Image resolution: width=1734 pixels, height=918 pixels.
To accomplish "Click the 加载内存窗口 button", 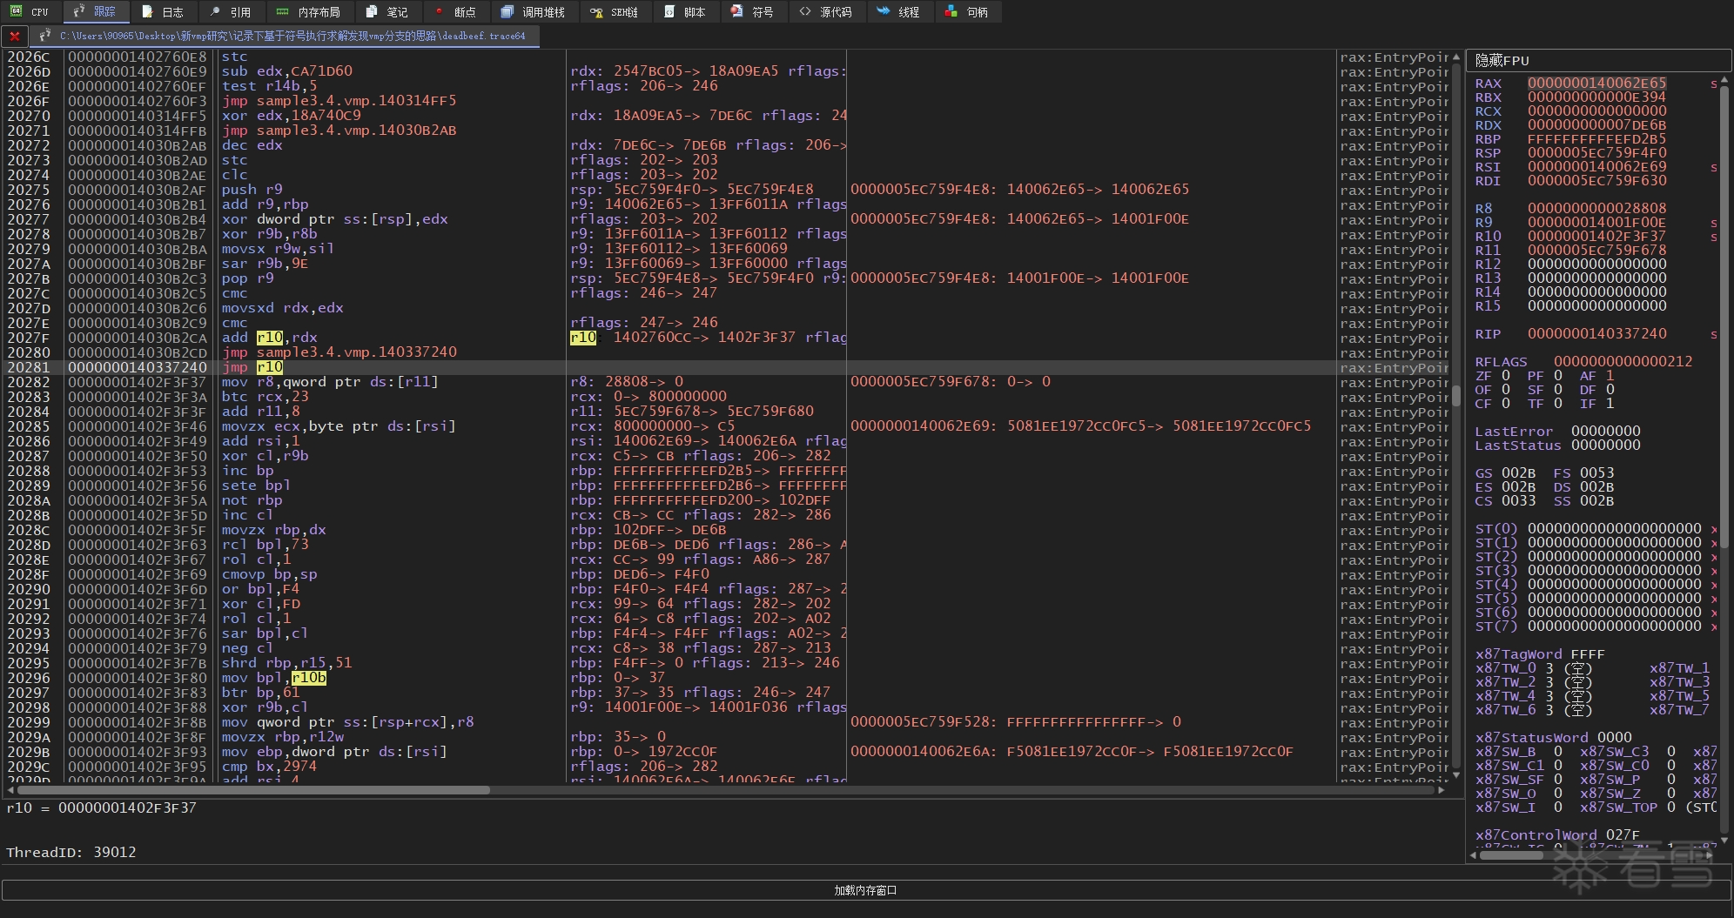I will point(865,890).
